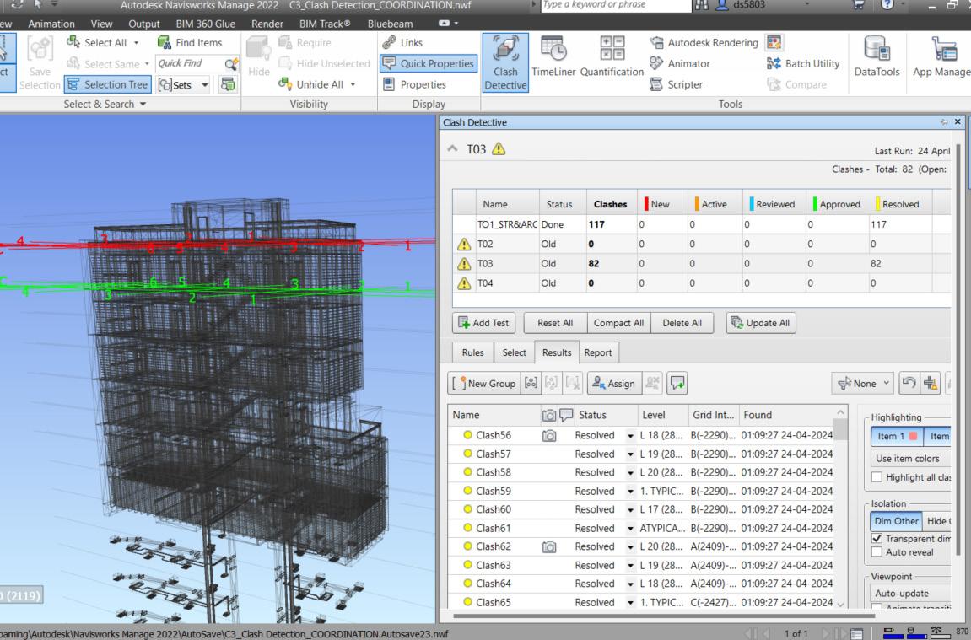Enable the Auto reveal checkbox

877,551
